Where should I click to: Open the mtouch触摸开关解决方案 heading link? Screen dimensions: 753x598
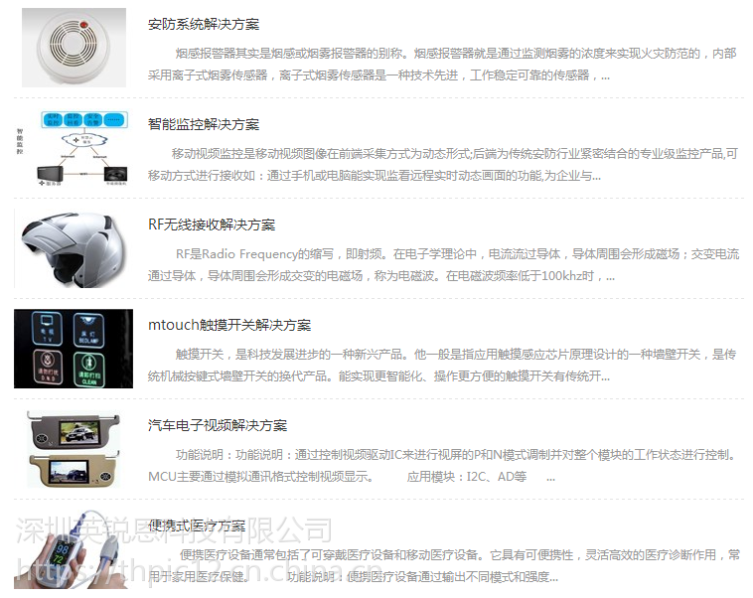pyautogui.click(x=229, y=325)
